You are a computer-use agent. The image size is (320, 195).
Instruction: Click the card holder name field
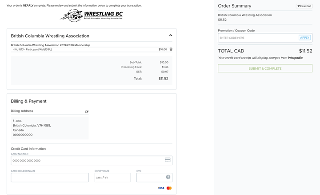tap(50, 177)
